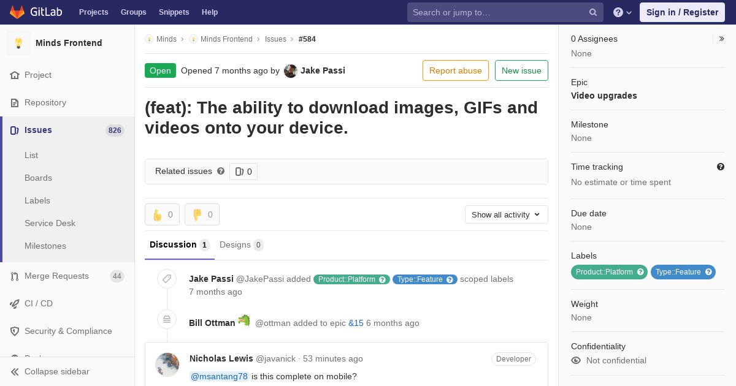Click the related issues count badge
Image resolution: width=736 pixels, height=386 pixels.
pos(243,172)
